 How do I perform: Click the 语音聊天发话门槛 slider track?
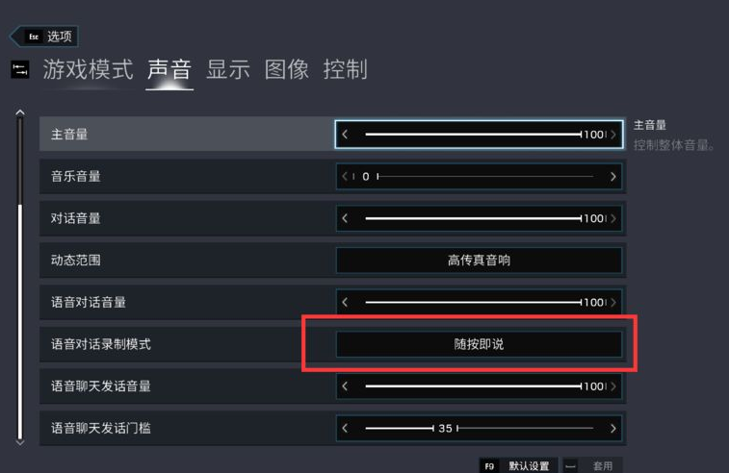(479, 428)
